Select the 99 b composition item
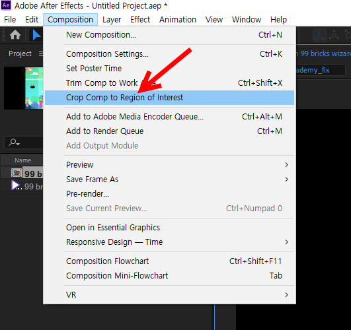Image resolution: width=351 pixels, height=330 pixels. (32, 174)
